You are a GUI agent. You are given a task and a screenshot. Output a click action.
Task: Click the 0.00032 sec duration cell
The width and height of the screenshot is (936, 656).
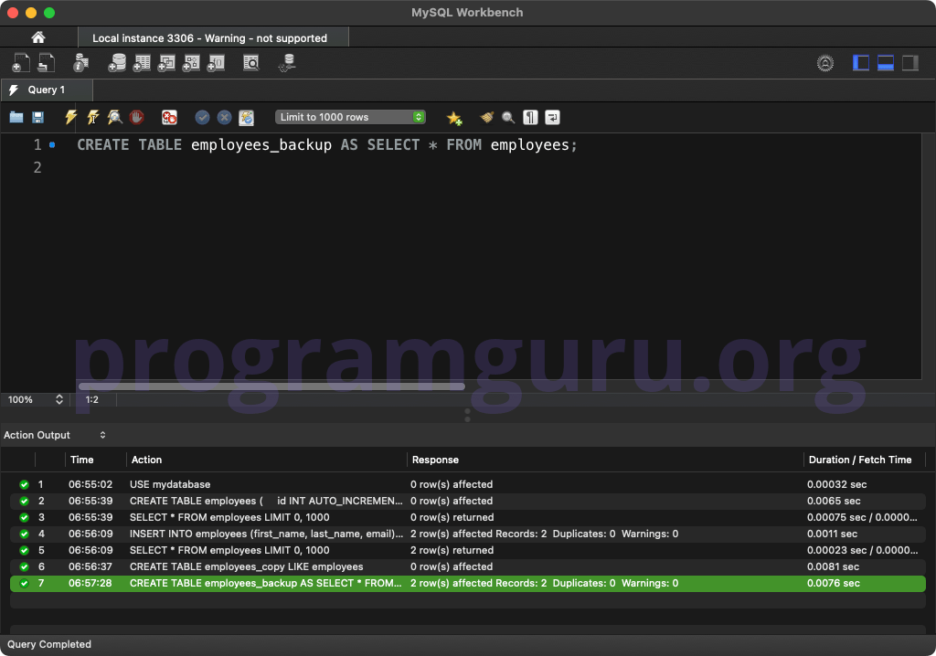pos(836,484)
